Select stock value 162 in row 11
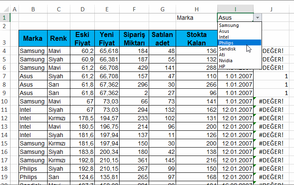294x185 pixels. click(x=197, y=110)
